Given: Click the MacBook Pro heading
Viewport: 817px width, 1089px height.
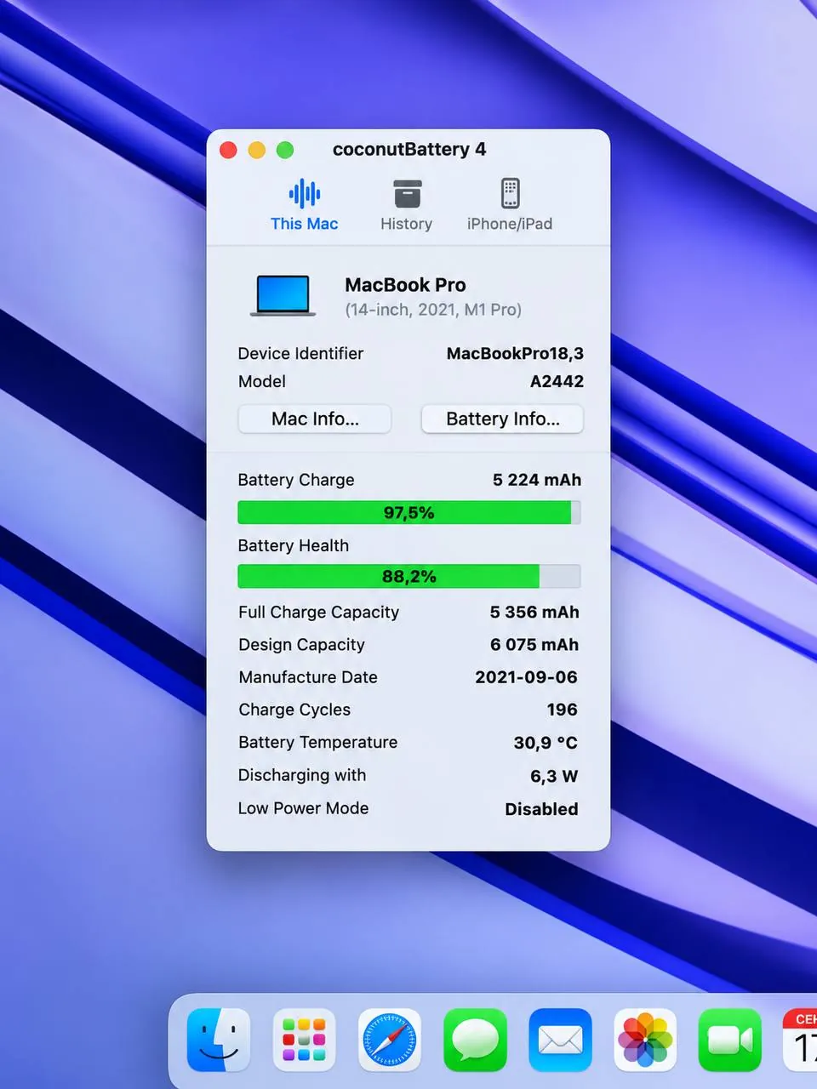Looking at the screenshot, I should [x=405, y=285].
